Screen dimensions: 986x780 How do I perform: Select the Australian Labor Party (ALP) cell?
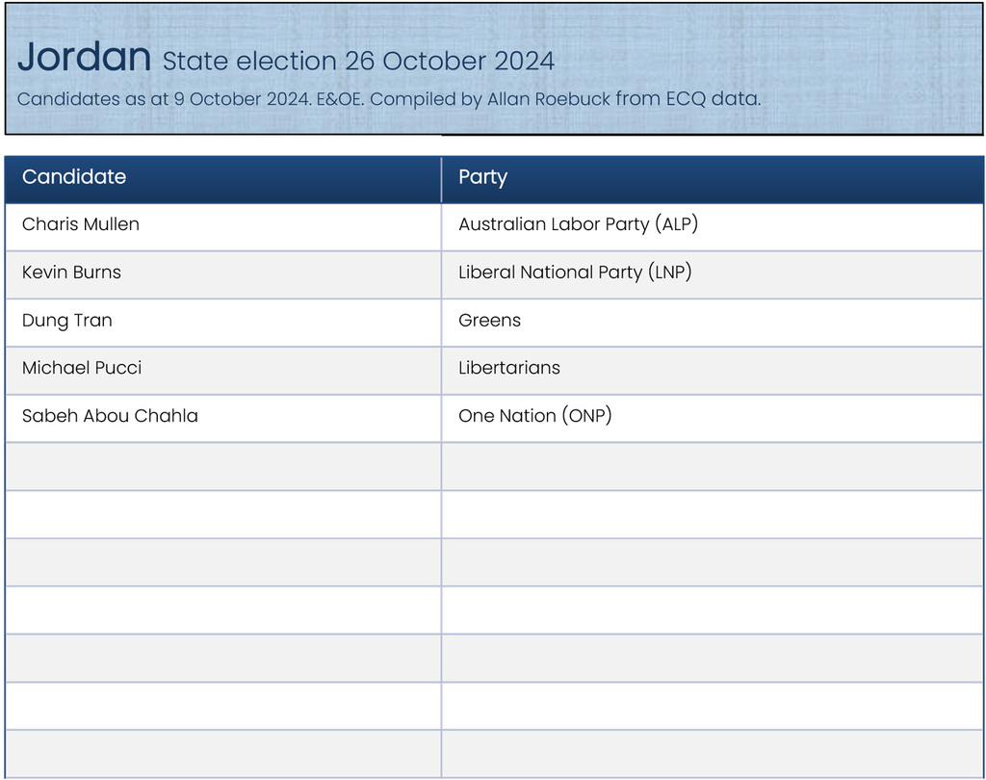[x=578, y=224]
